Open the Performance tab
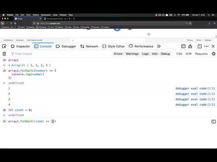217x162 pixels. 141,46
